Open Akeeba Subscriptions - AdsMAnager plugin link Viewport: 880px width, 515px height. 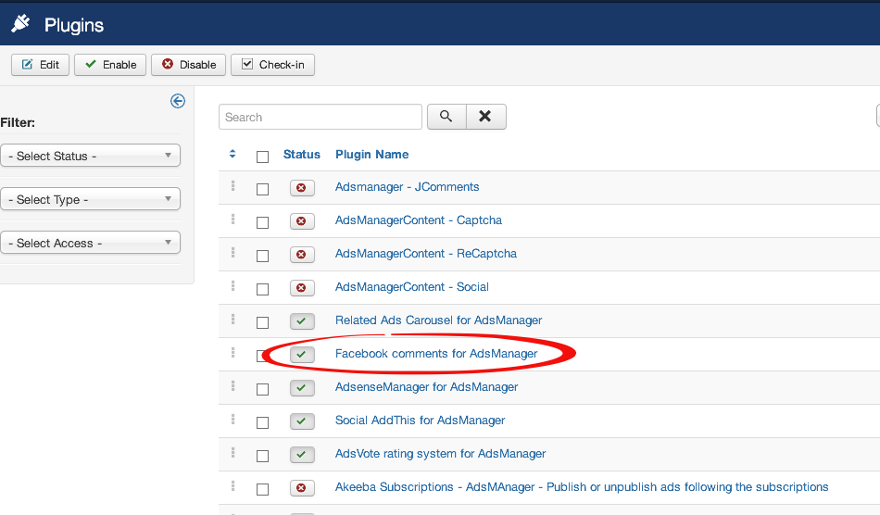(582, 487)
